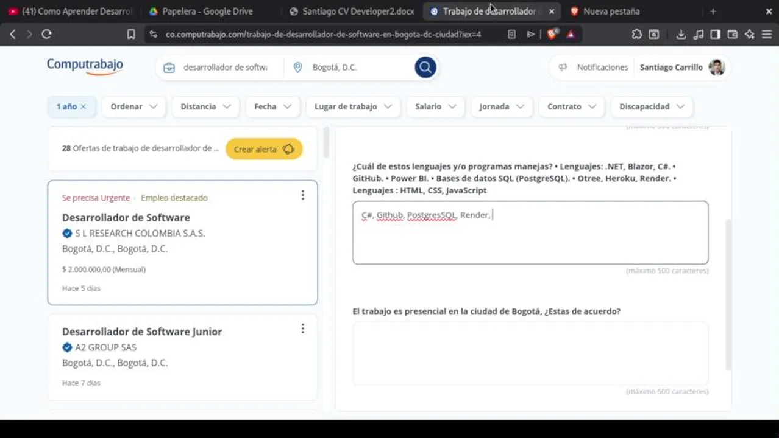Viewport: 779px width, 438px height.
Task: Switch to the YouTube Como Aprender tab
Action: point(71,11)
